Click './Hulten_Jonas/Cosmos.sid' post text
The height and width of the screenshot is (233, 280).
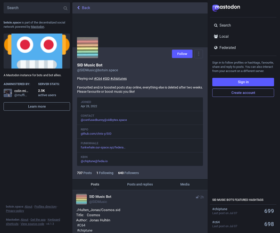pos(98,210)
